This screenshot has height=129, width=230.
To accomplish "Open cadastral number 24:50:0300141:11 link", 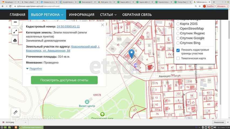I will point(68,27).
